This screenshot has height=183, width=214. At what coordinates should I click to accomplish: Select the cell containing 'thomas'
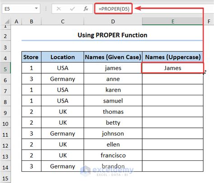pyautogui.click(x=113, y=112)
